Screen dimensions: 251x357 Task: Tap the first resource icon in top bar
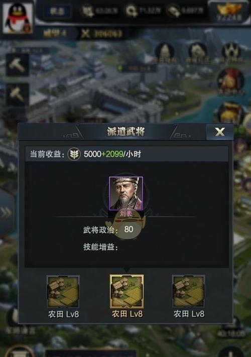pos(87,11)
